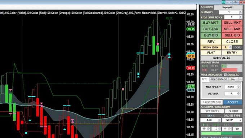The width and height of the screenshot is (245, 138).
Task: Click the SELL BID button
Action: (232, 35)
